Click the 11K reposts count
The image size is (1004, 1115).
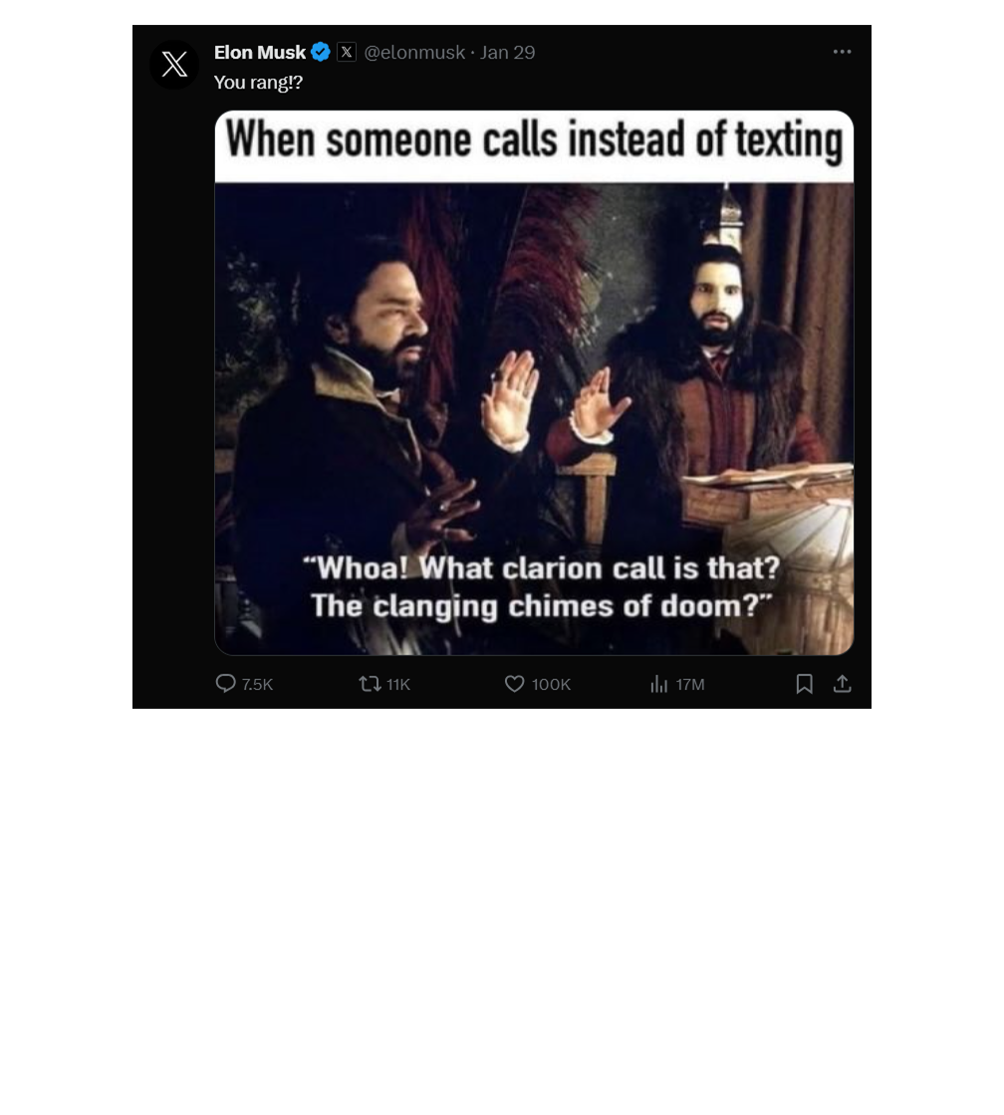[x=398, y=684]
